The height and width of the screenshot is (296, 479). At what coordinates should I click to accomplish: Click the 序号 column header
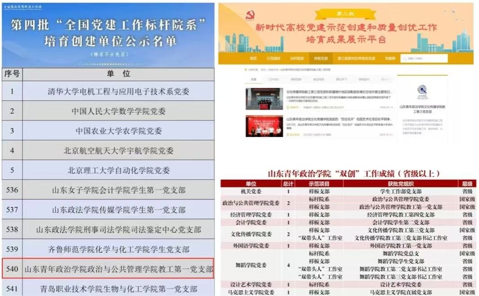click(12, 74)
